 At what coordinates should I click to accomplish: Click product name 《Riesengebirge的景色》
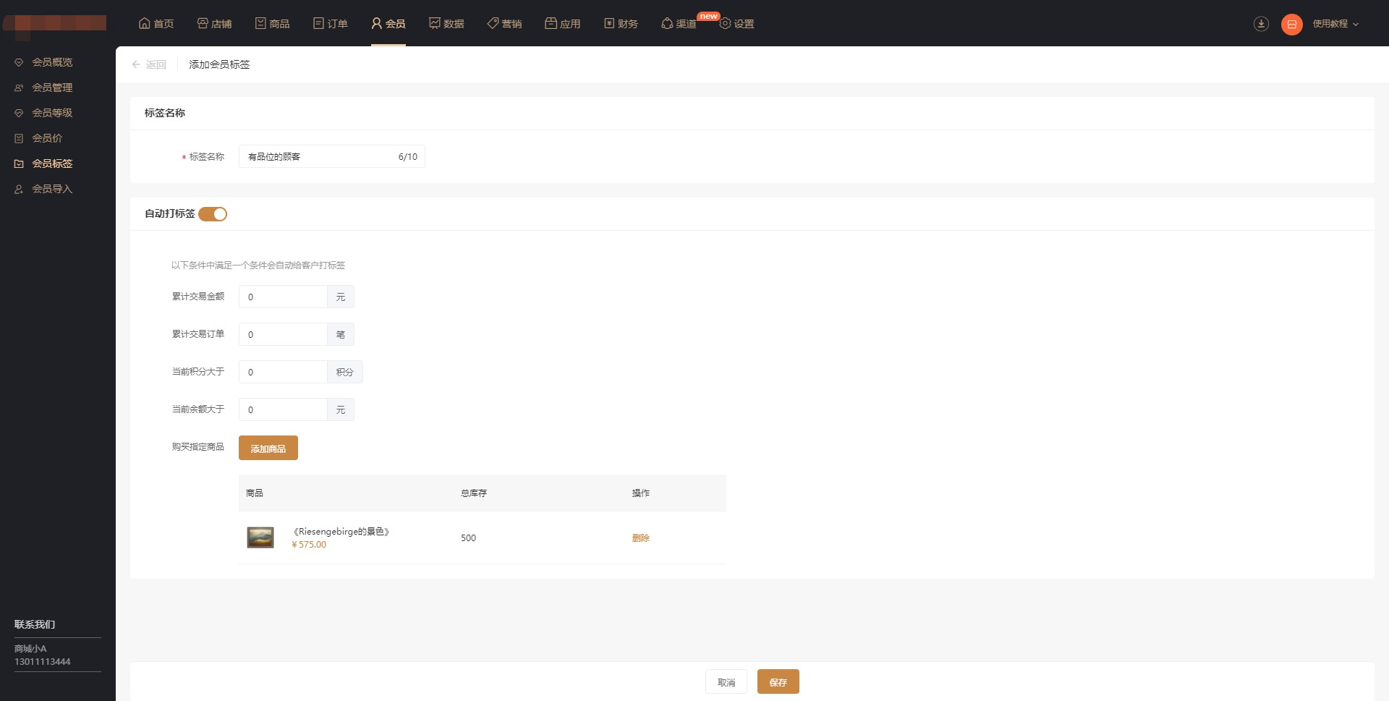click(341, 531)
